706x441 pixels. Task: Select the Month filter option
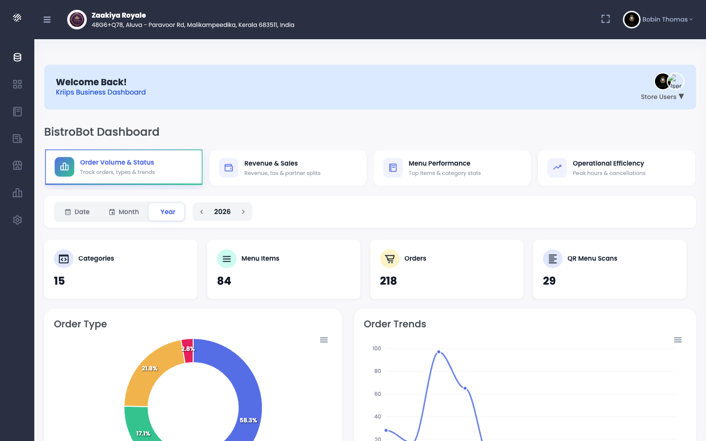click(x=124, y=212)
